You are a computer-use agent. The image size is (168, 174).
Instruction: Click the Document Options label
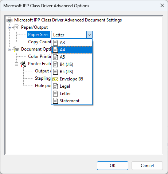pyautogui.click(x=36, y=49)
